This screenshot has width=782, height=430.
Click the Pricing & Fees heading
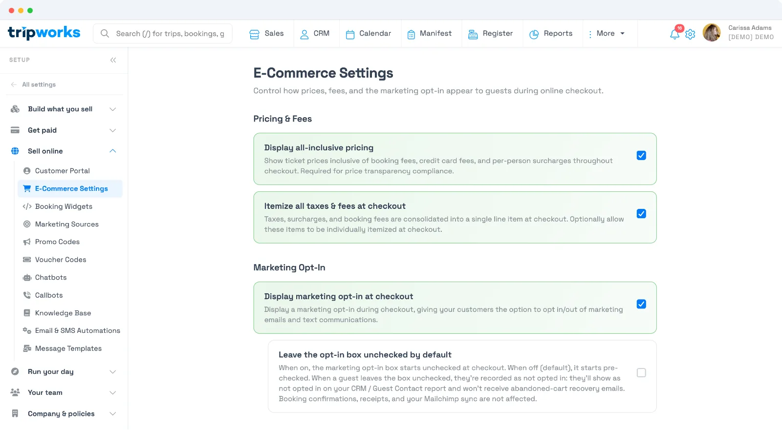tap(282, 119)
